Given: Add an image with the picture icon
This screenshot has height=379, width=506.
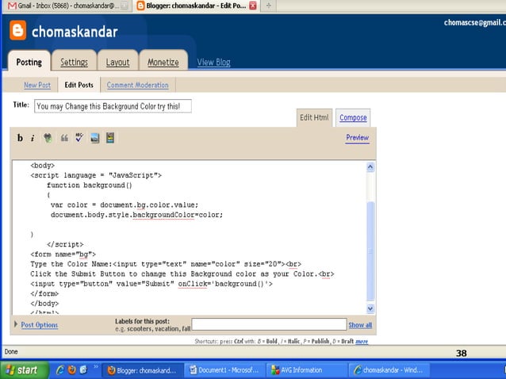Looking at the screenshot, I should click(x=95, y=138).
